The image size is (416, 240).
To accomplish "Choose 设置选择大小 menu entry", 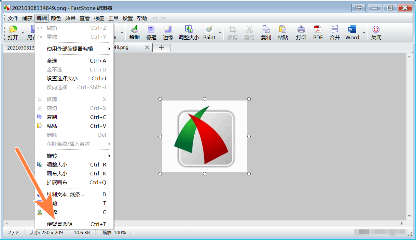I will click(x=74, y=78).
